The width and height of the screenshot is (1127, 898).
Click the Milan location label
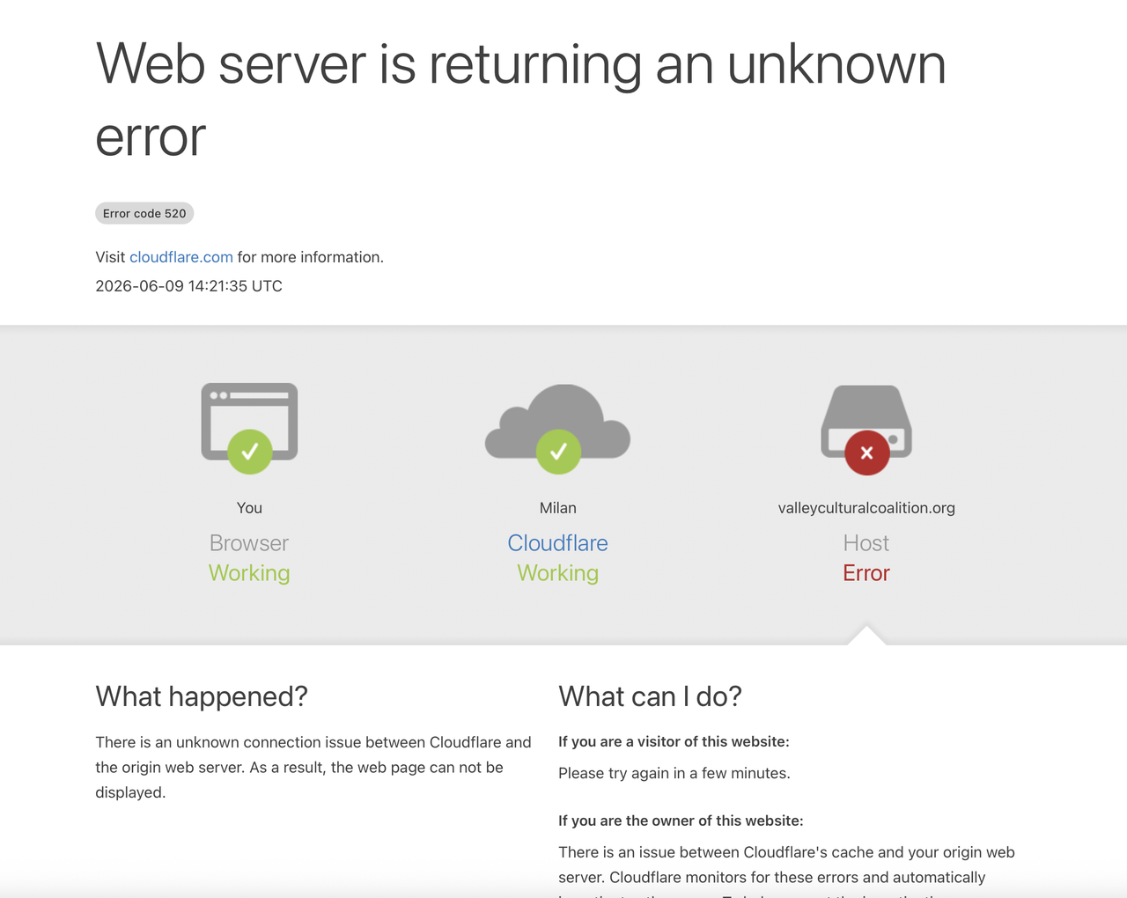click(558, 508)
